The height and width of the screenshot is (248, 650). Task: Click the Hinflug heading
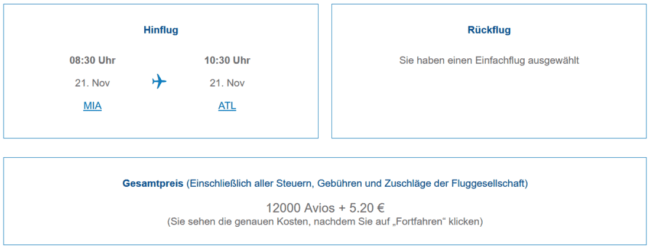[161, 30]
